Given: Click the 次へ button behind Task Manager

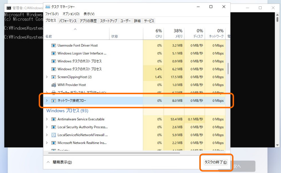Looking at the screenshot, I should click(x=243, y=166).
